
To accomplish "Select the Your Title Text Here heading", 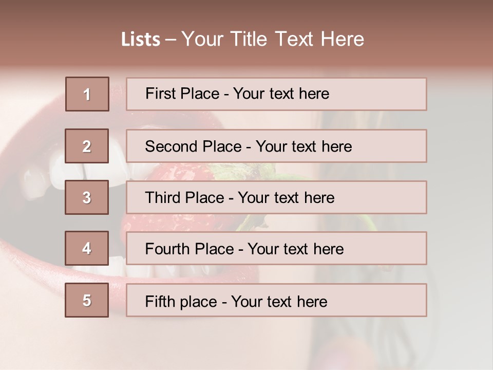I will (273, 39).
